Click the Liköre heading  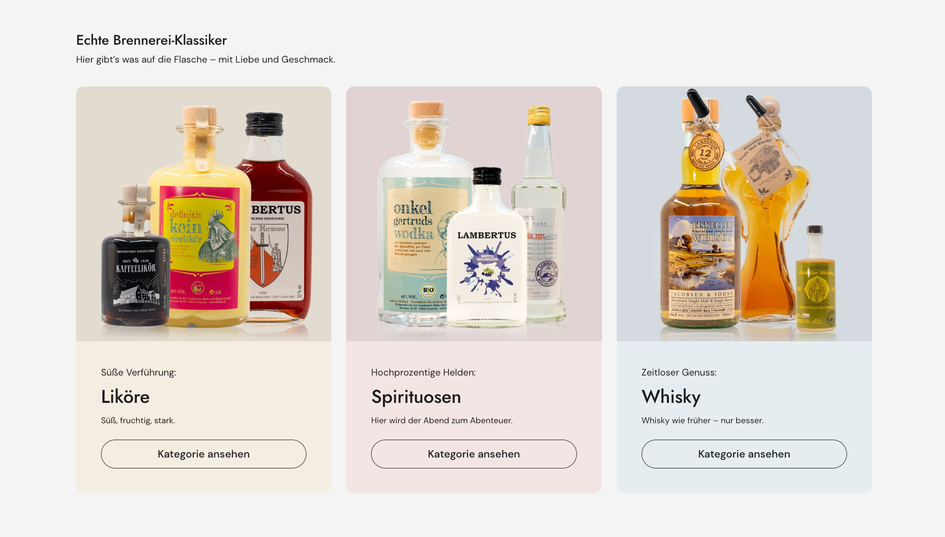pos(125,396)
